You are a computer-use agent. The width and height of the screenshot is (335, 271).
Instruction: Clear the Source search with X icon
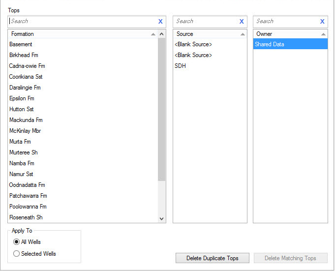click(x=242, y=22)
